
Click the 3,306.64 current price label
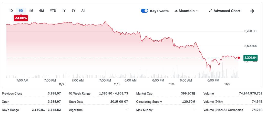point(251,58)
